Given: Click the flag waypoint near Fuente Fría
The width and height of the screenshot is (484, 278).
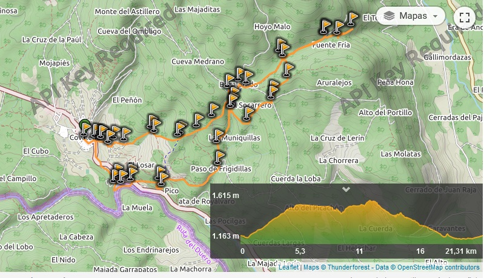Looking at the screenshot, I should pyautogui.click(x=282, y=50).
